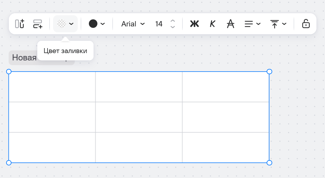This screenshot has width=325, height=178.
Task: Toggle italic text formatting (К)
Action: (x=212, y=24)
